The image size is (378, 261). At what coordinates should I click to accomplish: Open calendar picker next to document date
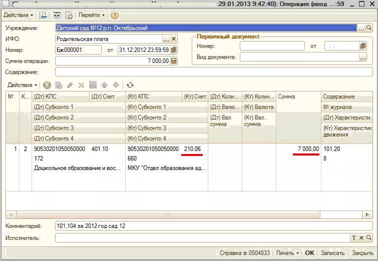[174, 50]
